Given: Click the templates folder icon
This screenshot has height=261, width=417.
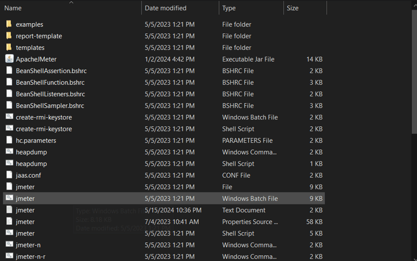Looking at the screenshot, I should (9, 48).
